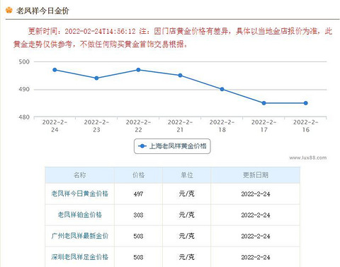This screenshot has height=267, width=340.
Task: Click the 老凤祥今日金价 section heading
Action: 42,11
